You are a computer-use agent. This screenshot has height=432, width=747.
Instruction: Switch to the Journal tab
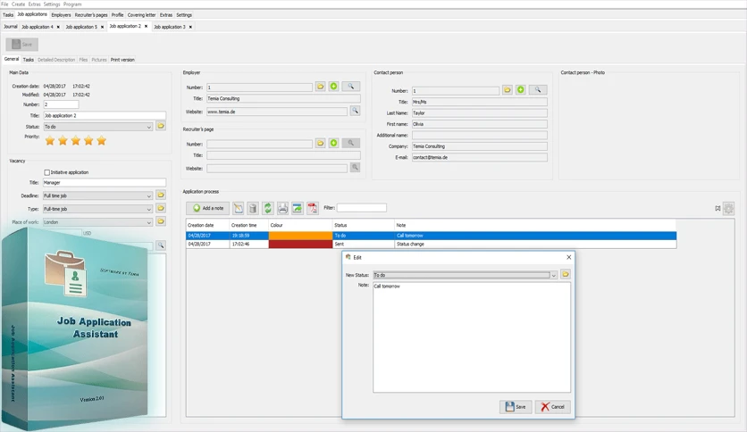tap(11, 27)
